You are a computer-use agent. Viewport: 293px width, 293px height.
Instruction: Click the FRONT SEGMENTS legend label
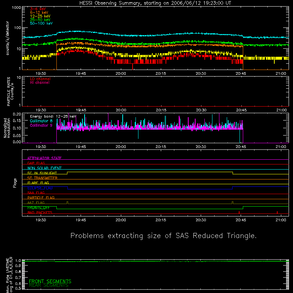[50, 281]
